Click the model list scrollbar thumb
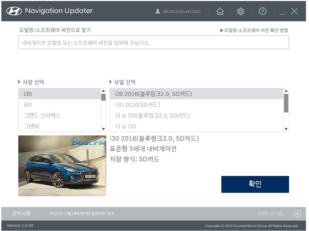This screenshot has height=231, width=309. 286,103
